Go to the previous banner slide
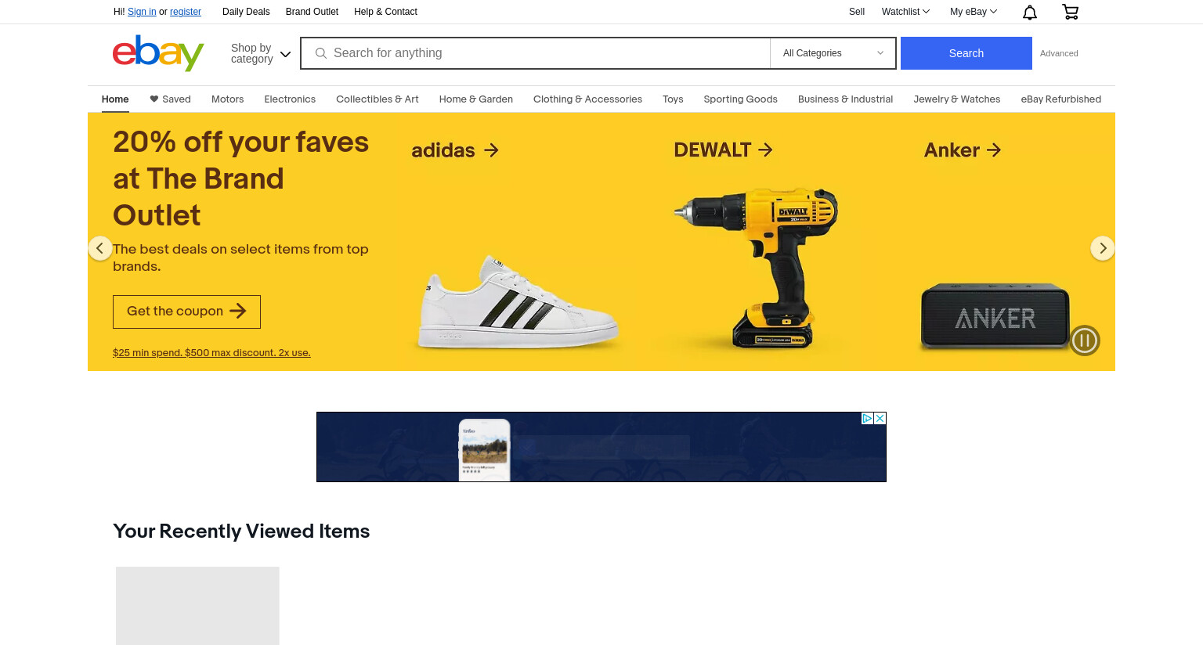1203x645 pixels. (99, 248)
